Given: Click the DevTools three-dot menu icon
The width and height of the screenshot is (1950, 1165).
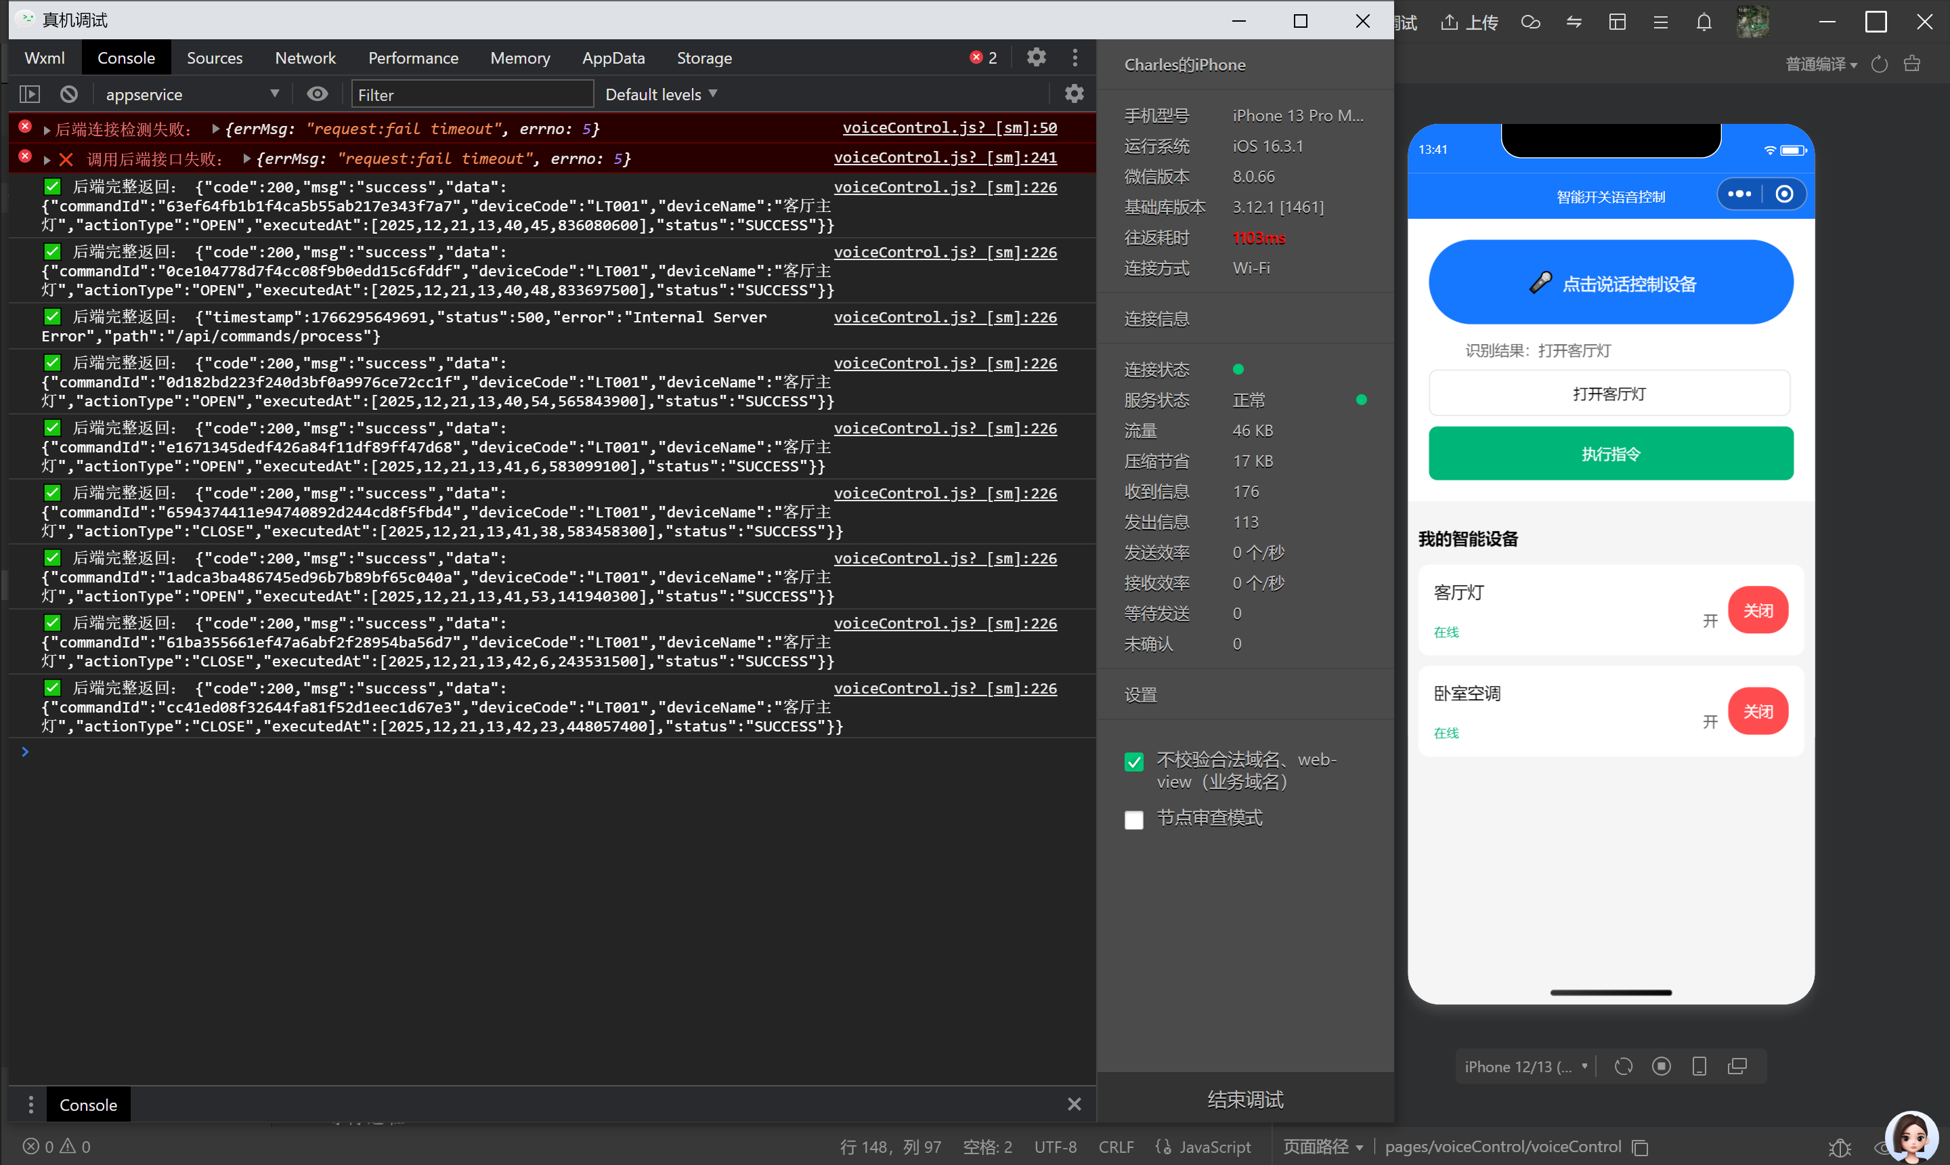Looking at the screenshot, I should (1075, 58).
